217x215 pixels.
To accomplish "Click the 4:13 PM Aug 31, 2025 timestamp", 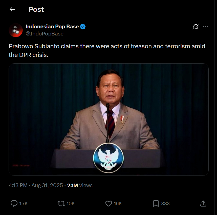I will point(36,185).
